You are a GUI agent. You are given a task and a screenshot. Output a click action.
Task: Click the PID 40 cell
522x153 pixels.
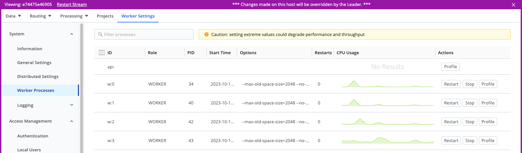point(191,103)
